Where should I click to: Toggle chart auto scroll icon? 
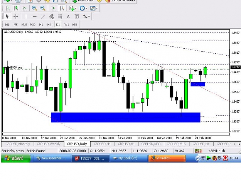[x=53, y=8]
